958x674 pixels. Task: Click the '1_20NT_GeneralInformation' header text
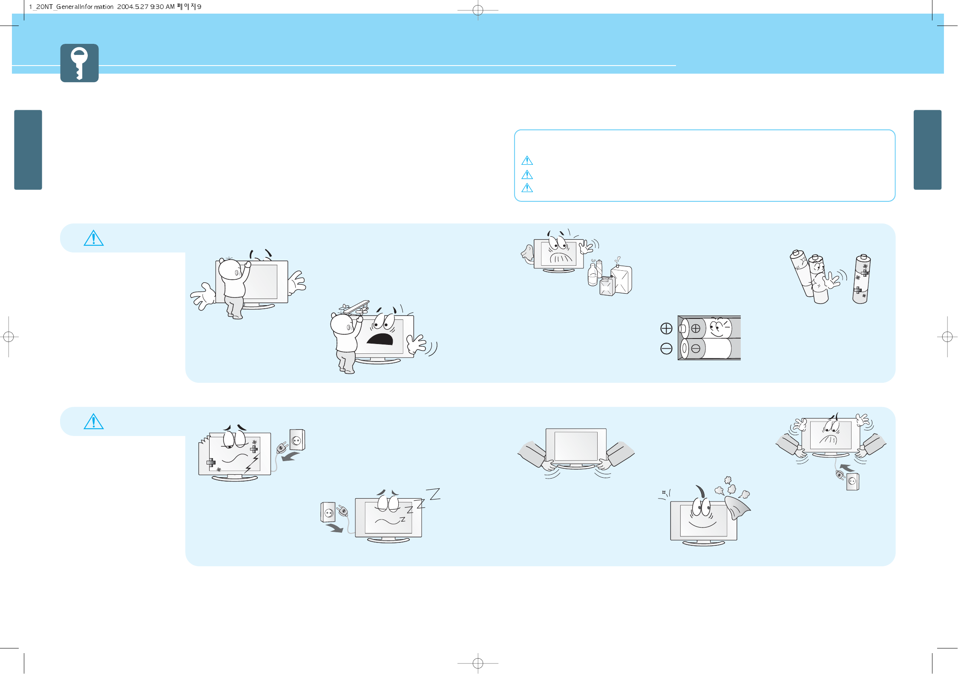click(x=71, y=7)
